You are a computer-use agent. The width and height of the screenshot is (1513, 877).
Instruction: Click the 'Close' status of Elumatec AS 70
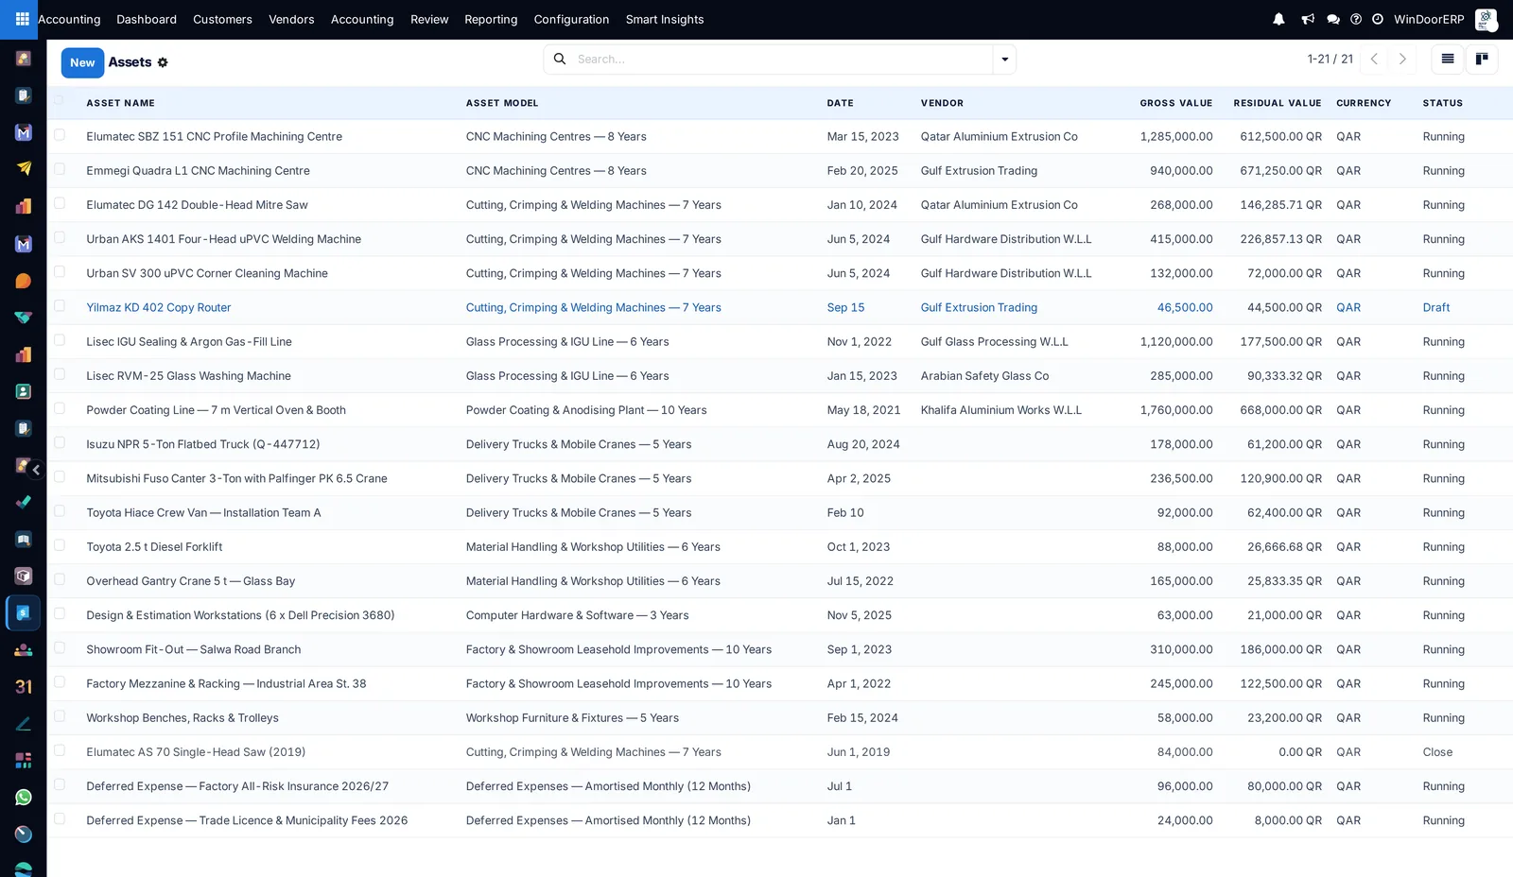click(x=1437, y=752)
